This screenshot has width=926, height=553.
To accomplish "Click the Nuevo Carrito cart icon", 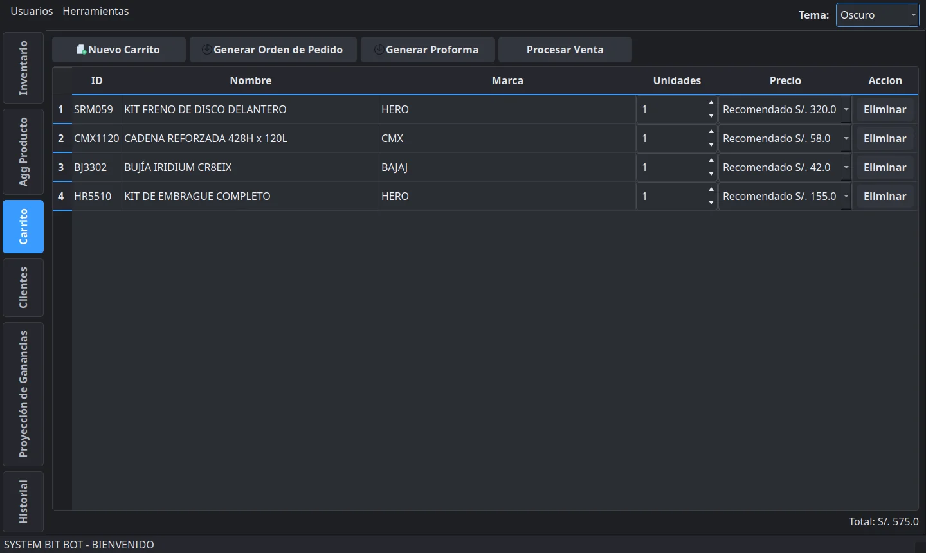I will coord(81,50).
